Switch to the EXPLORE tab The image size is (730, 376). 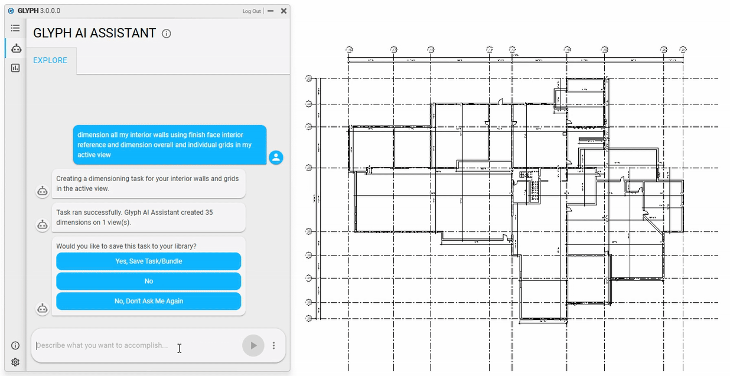click(50, 60)
